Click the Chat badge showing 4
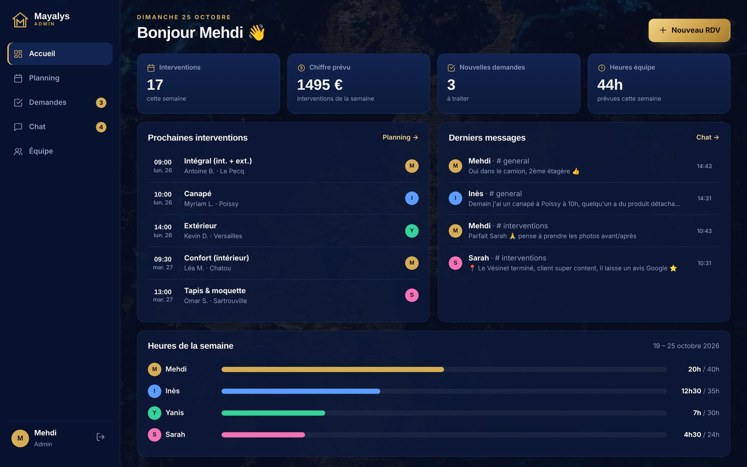Image resolution: width=747 pixels, height=467 pixels. point(101,127)
